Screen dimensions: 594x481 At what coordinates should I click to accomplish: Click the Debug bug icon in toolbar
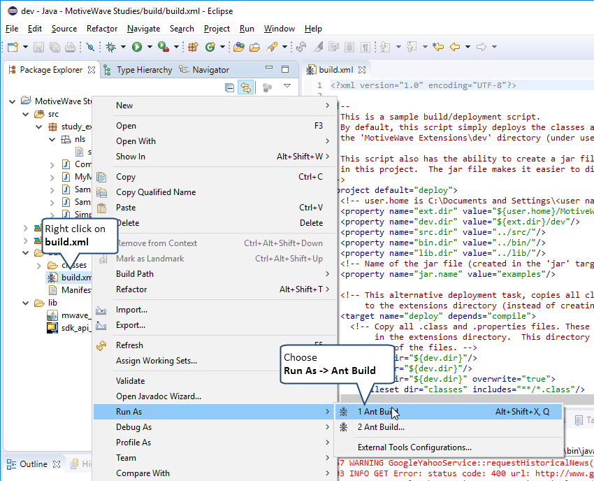tap(110, 47)
